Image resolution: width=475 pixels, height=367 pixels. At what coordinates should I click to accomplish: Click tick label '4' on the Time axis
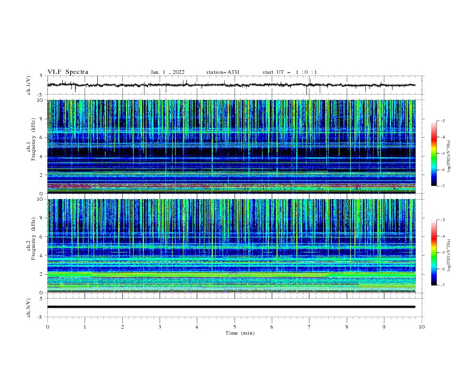197,327
